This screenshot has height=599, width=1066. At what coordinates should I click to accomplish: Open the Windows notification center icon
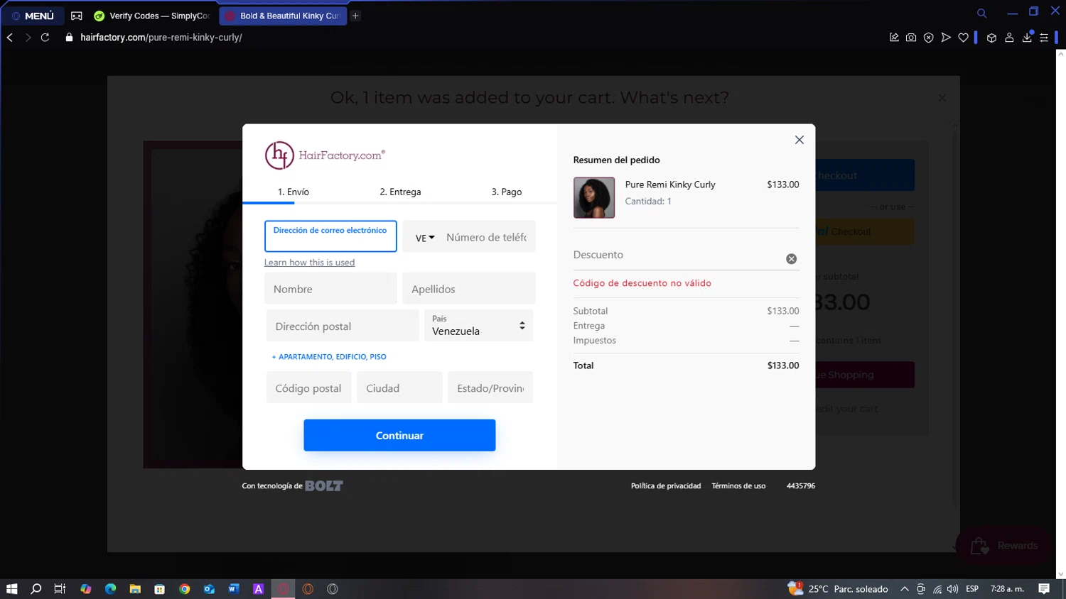1044,589
